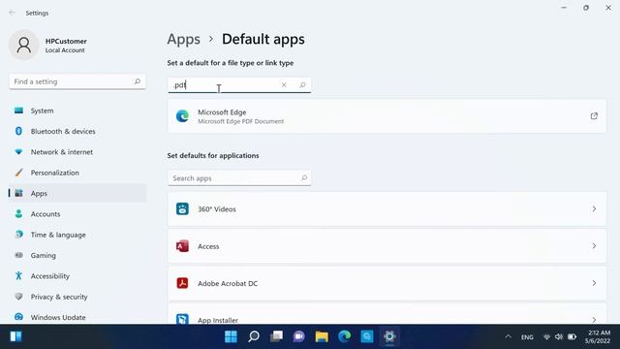Viewport: 620px width, 349px height.
Task: Open Network & internet category
Action: tap(77, 152)
